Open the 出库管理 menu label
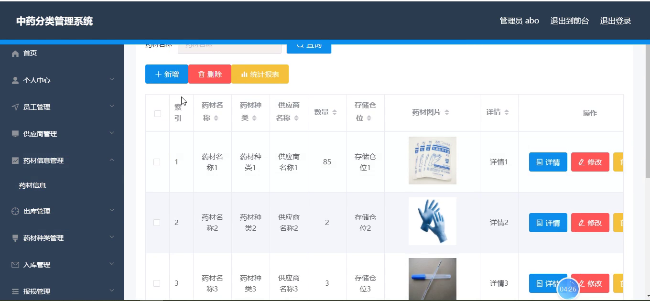Screen dimensions: 650x301 click(37, 211)
